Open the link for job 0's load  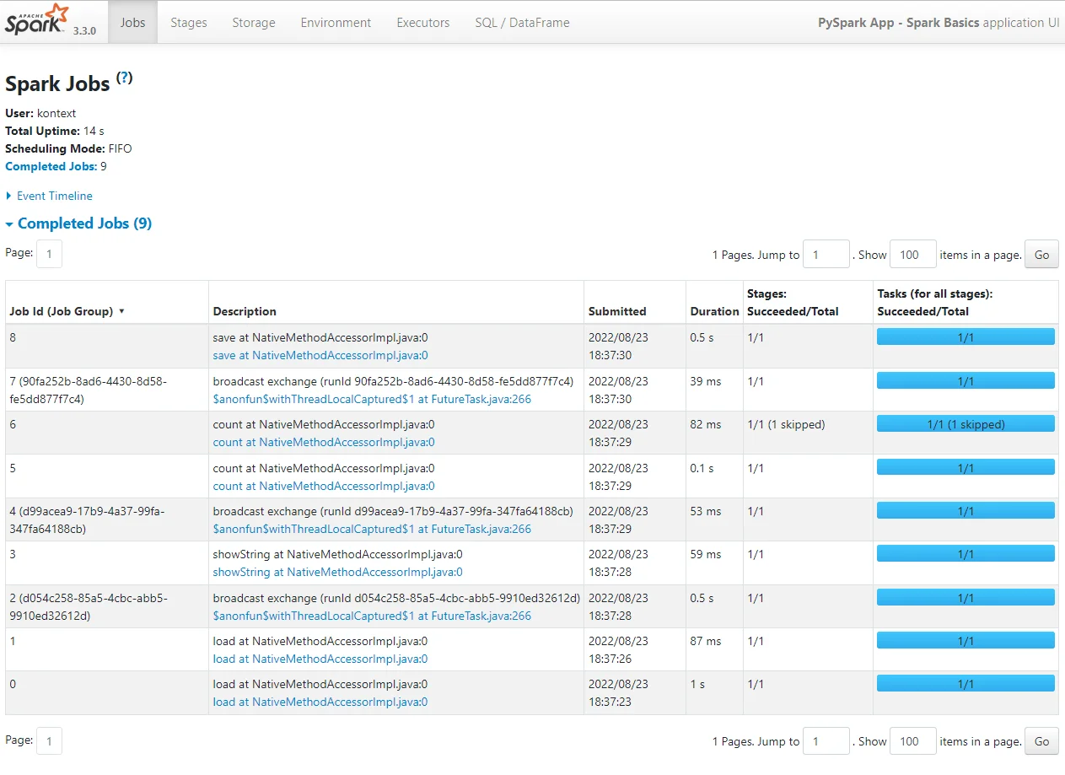pos(320,702)
